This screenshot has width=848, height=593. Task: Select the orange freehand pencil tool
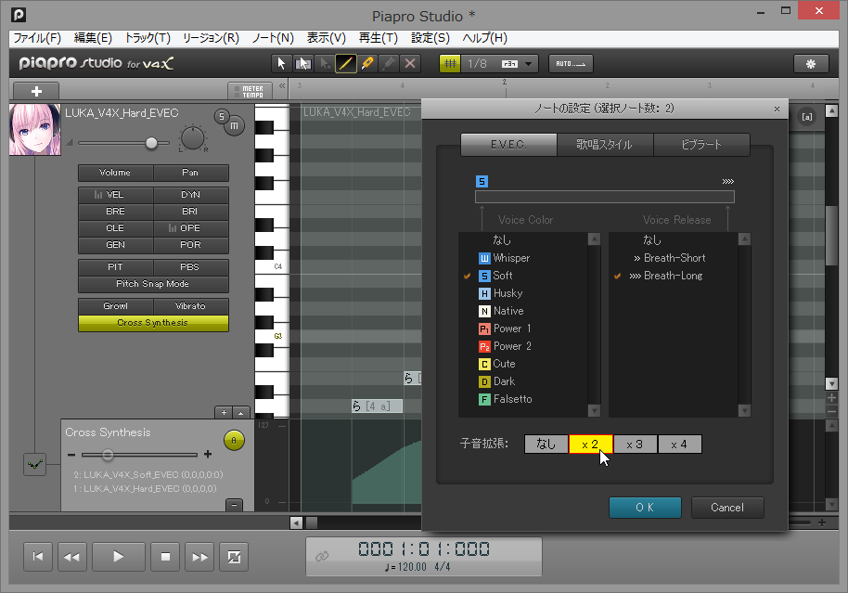coord(367,64)
